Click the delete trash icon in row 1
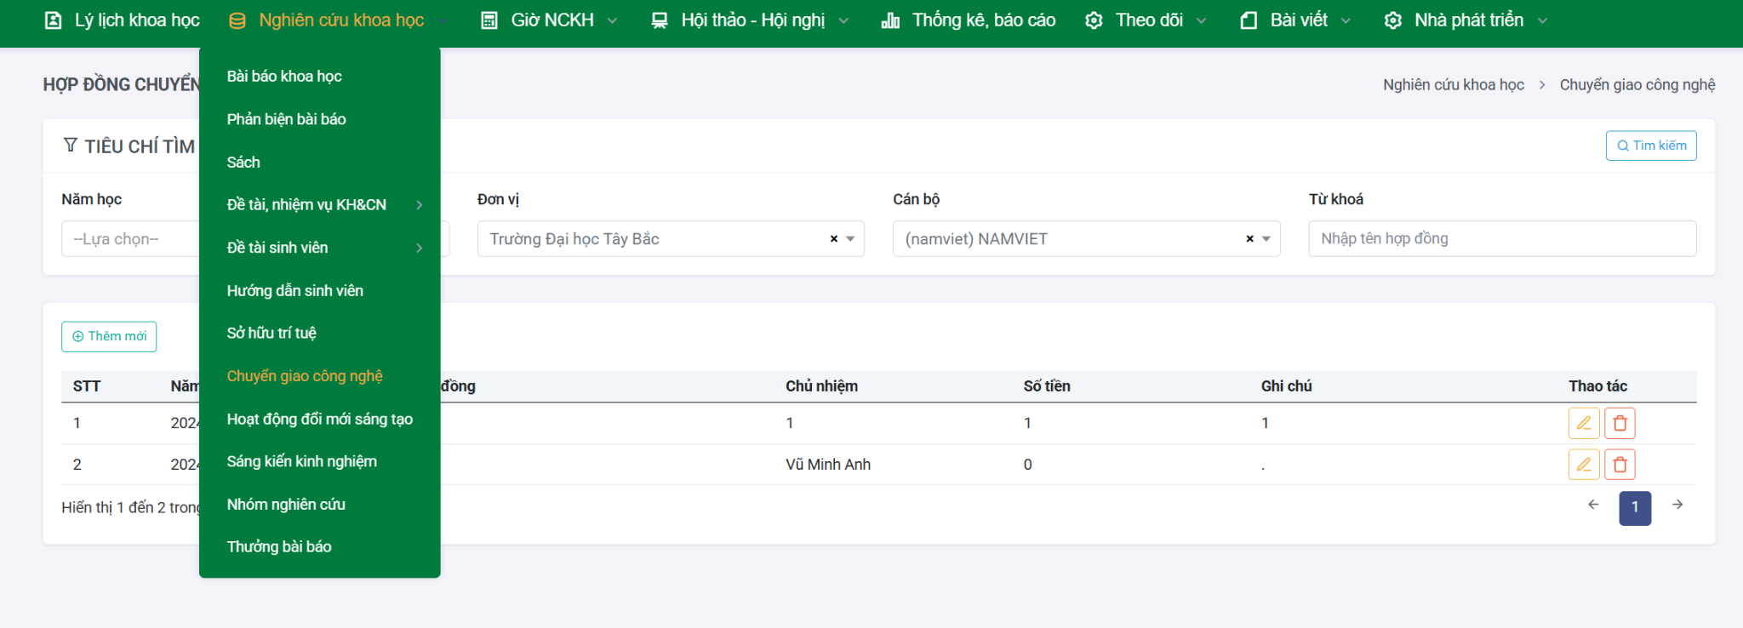 [1620, 423]
